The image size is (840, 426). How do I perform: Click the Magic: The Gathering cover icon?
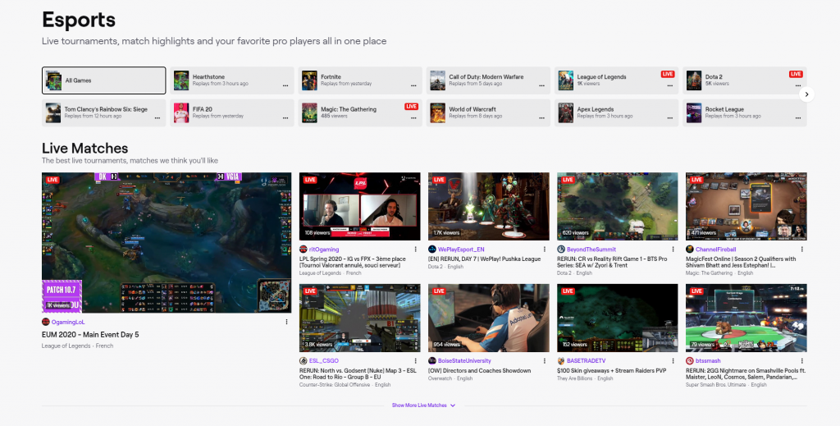[x=309, y=112]
